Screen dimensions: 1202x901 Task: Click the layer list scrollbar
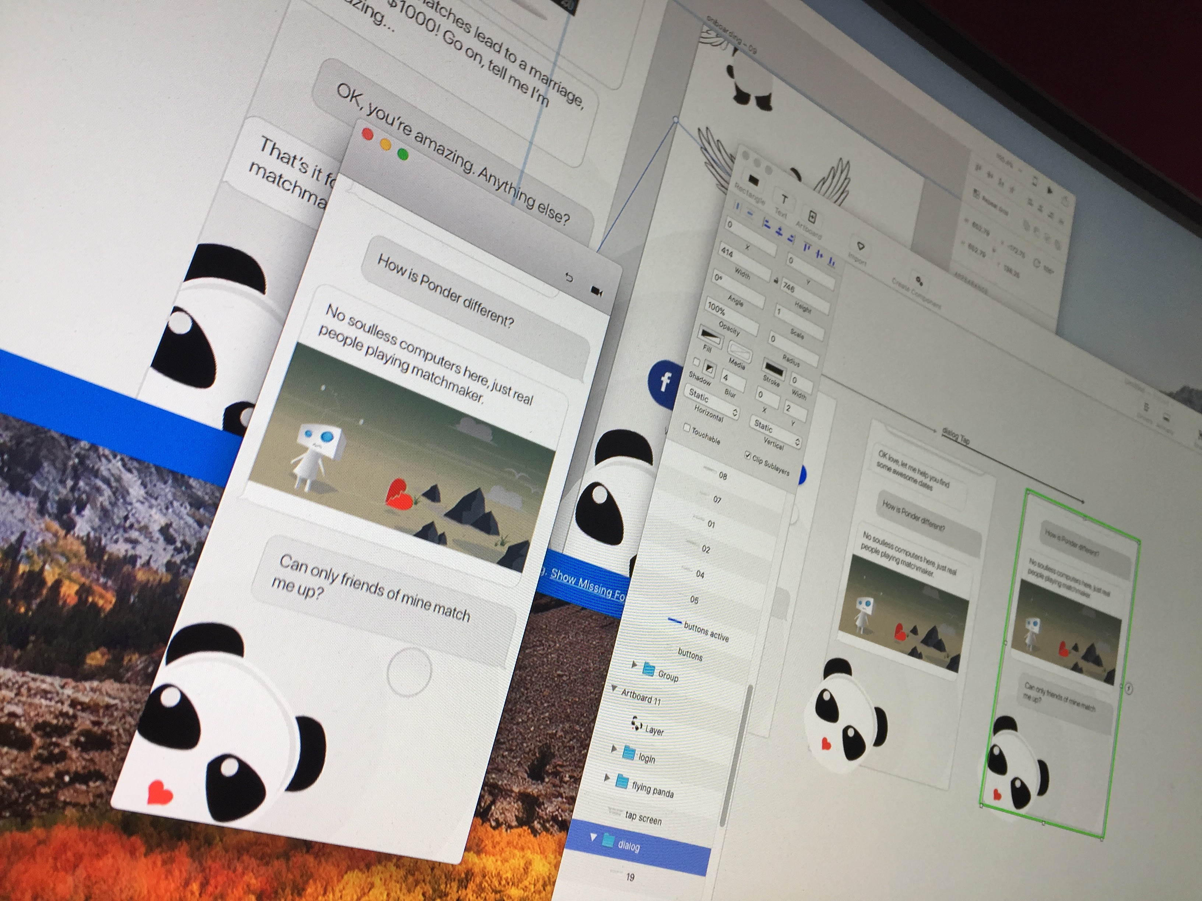click(x=736, y=755)
